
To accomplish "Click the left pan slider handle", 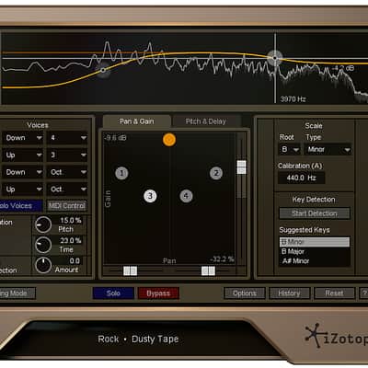I will point(130,270).
